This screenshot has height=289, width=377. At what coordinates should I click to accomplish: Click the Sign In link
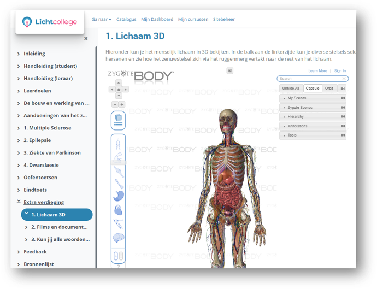(340, 71)
